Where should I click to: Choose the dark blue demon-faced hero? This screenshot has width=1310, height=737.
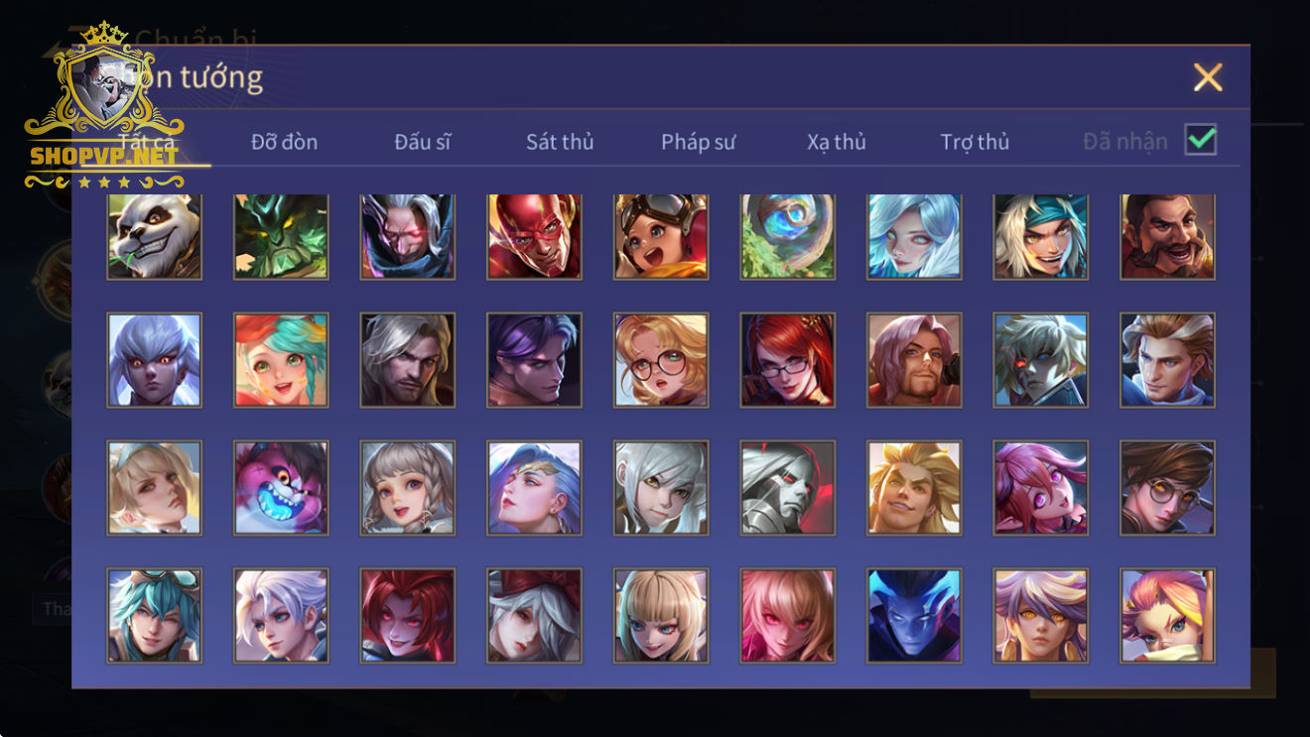914,615
